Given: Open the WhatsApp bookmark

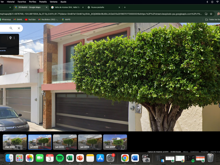Looking at the screenshot, I should click(x=5, y=19).
